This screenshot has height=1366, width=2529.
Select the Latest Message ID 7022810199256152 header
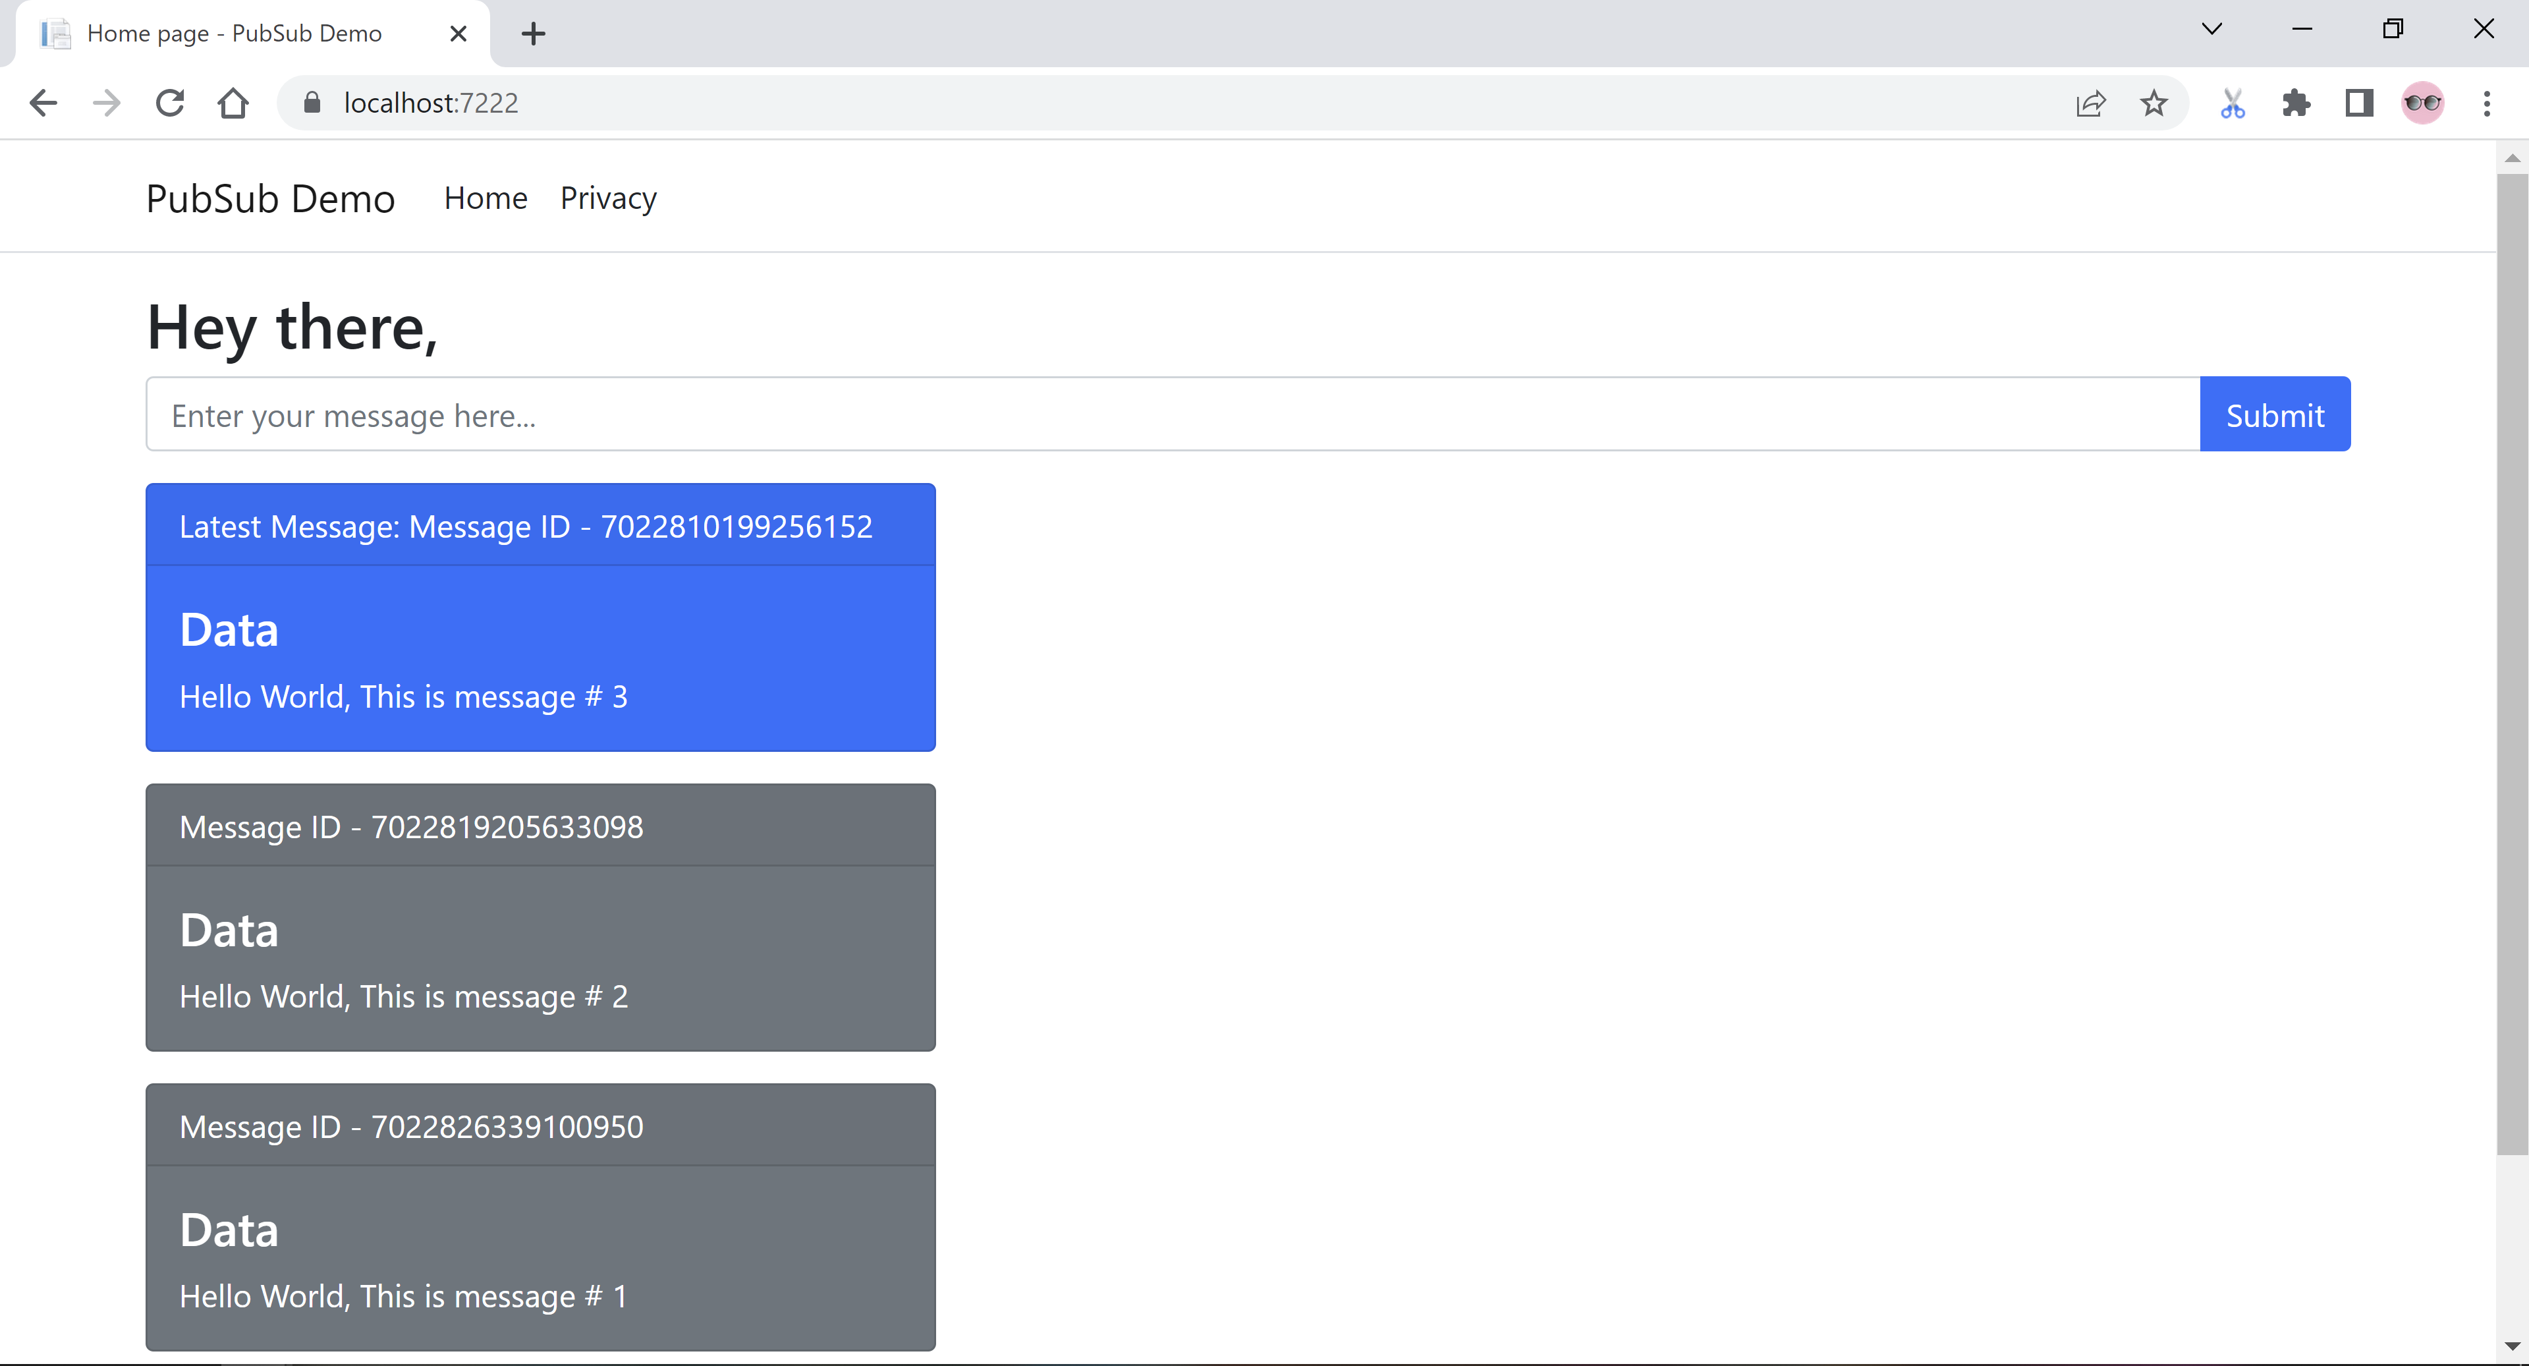(x=541, y=525)
